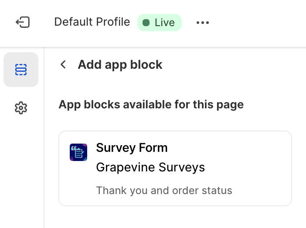
Task: Click the Grapevine Surveys app name
Action: (150, 167)
